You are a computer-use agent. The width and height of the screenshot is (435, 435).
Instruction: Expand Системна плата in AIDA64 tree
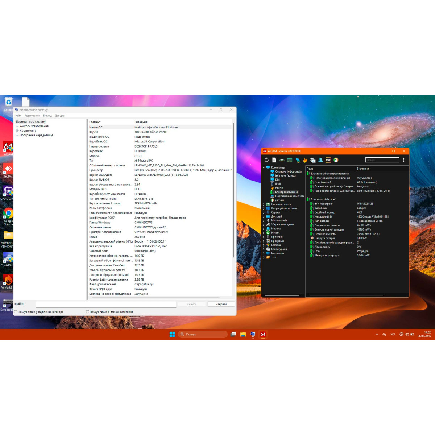[x=264, y=204]
